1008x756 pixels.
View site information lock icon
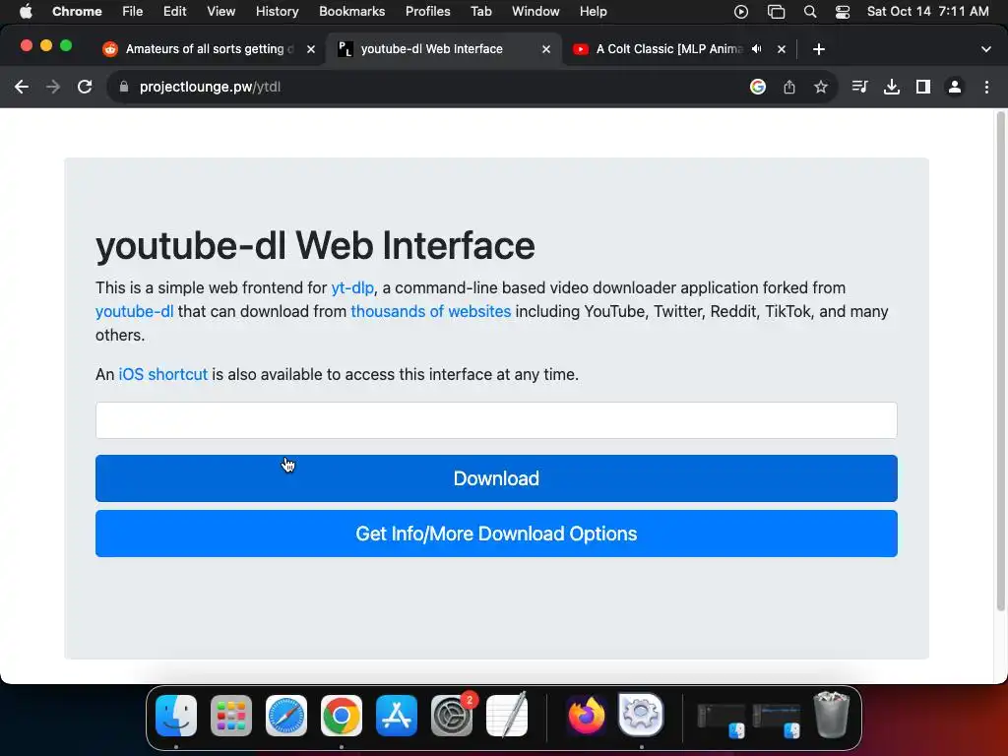(x=124, y=87)
